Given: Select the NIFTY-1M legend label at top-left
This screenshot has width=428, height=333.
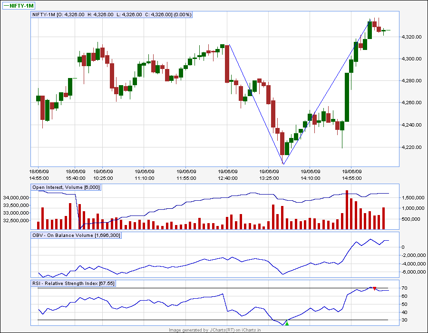Looking at the screenshot, I should pyautogui.click(x=19, y=6).
